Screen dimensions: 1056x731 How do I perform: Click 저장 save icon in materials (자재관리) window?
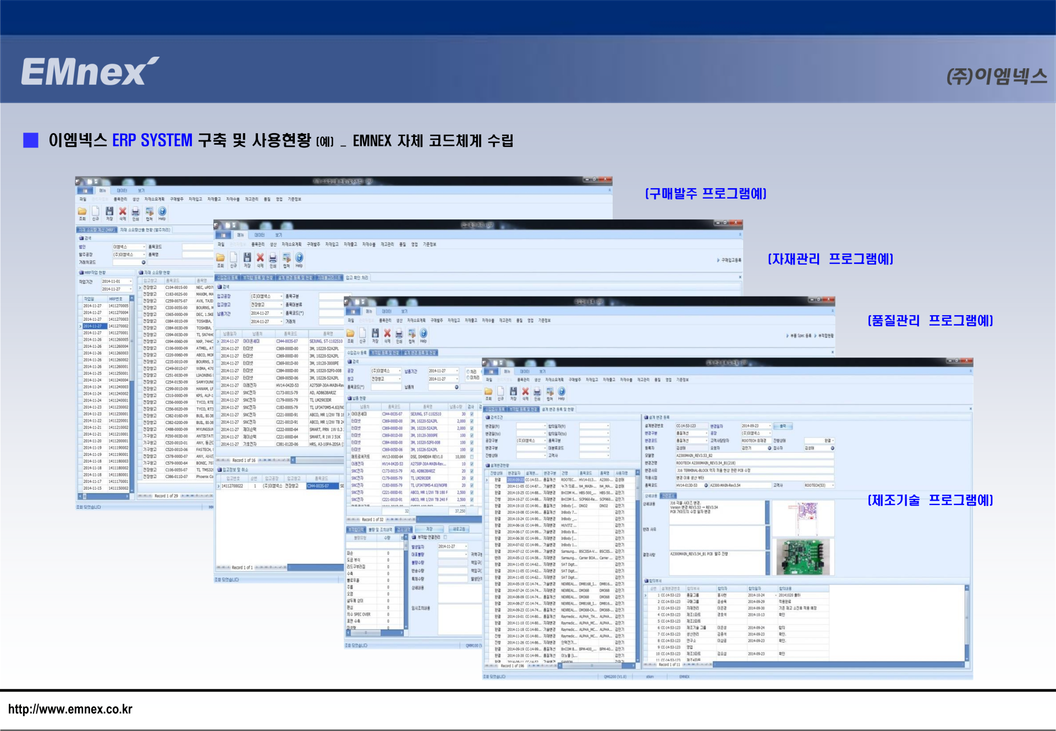(x=247, y=257)
